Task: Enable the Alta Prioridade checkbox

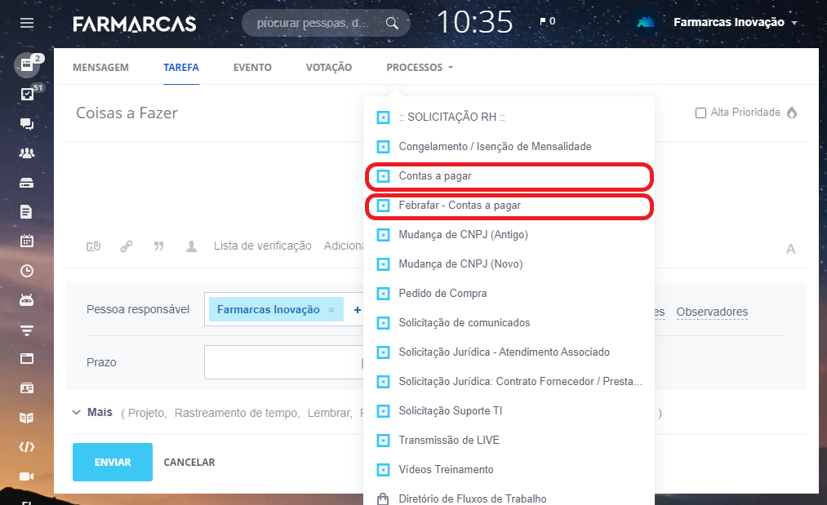Action: click(700, 113)
